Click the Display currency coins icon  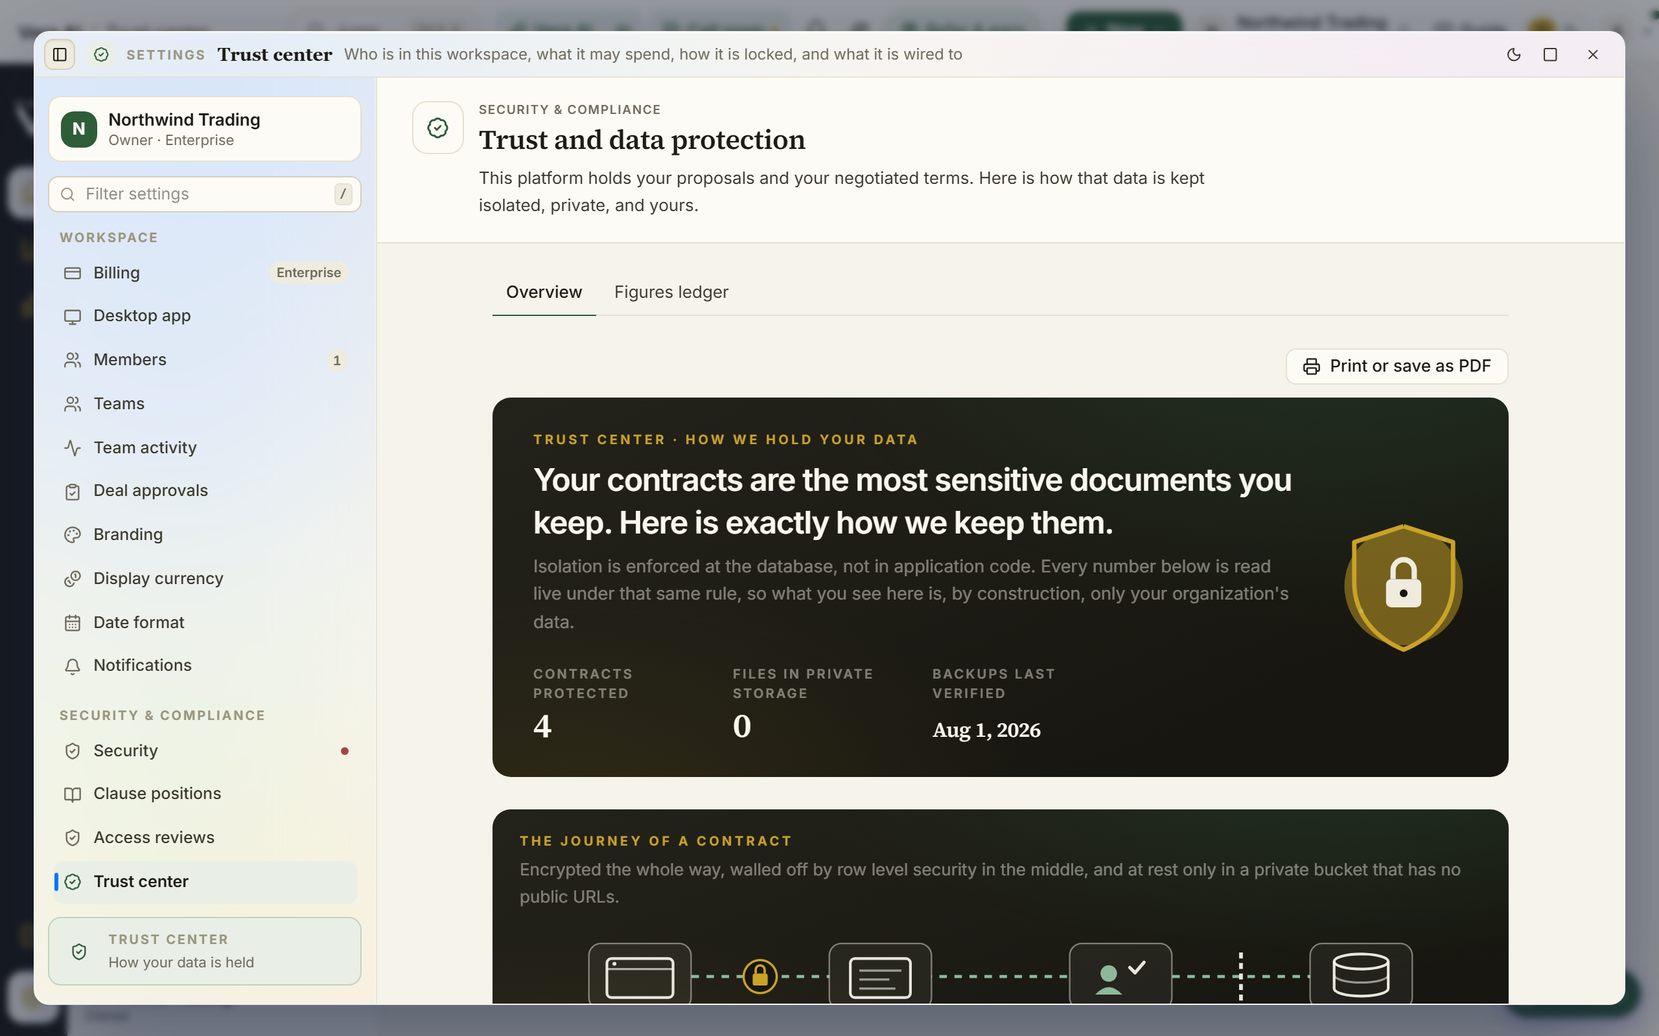[73, 579]
